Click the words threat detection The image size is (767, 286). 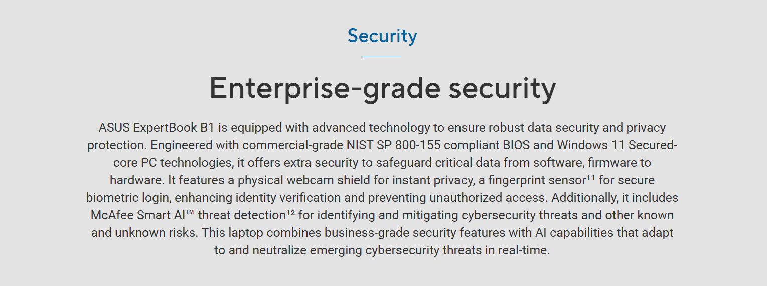[x=242, y=215]
